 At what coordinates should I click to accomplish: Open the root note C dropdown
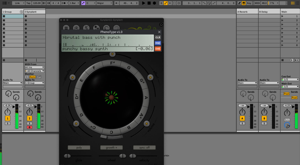coord(91,3)
